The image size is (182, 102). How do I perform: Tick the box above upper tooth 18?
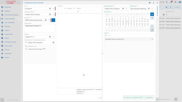(x=106, y=15)
